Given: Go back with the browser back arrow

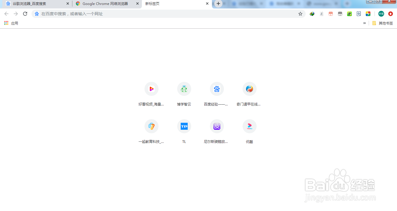Looking at the screenshot, I should (6, 14).
